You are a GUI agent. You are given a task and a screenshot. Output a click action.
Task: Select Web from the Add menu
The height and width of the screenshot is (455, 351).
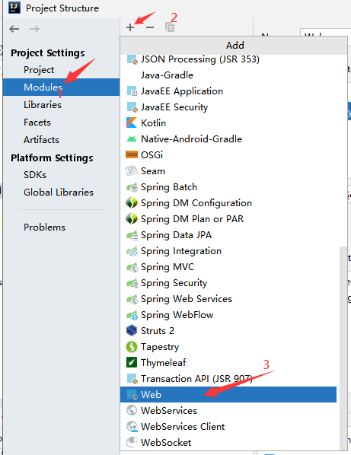point(228,394)
